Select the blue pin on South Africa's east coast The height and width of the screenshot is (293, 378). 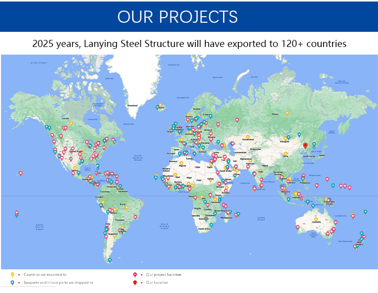(x=211, y=225)
